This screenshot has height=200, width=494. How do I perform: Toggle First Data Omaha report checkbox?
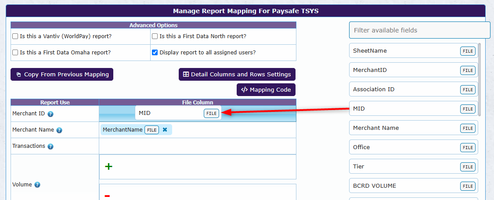click(15, 53)
